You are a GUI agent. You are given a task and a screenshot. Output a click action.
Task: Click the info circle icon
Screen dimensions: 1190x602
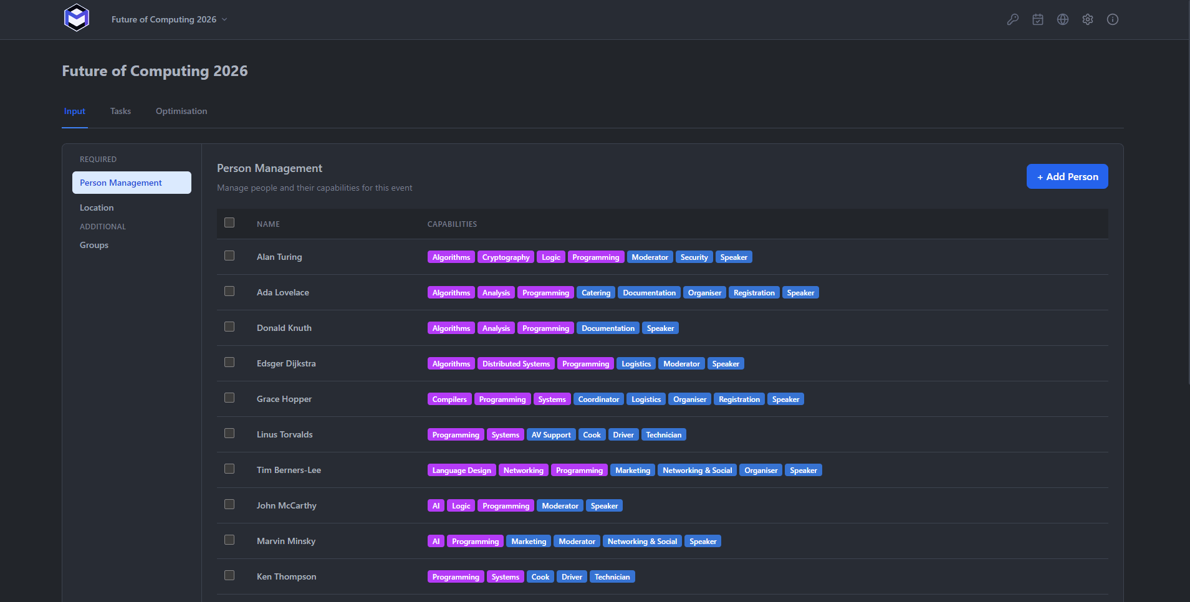coord(1113,19)
